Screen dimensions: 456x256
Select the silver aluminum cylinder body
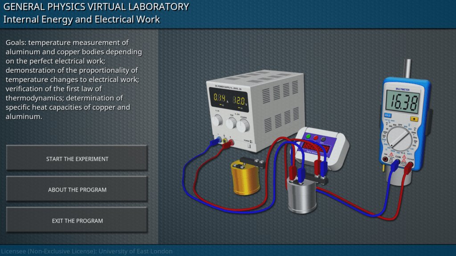pos(301,197)
